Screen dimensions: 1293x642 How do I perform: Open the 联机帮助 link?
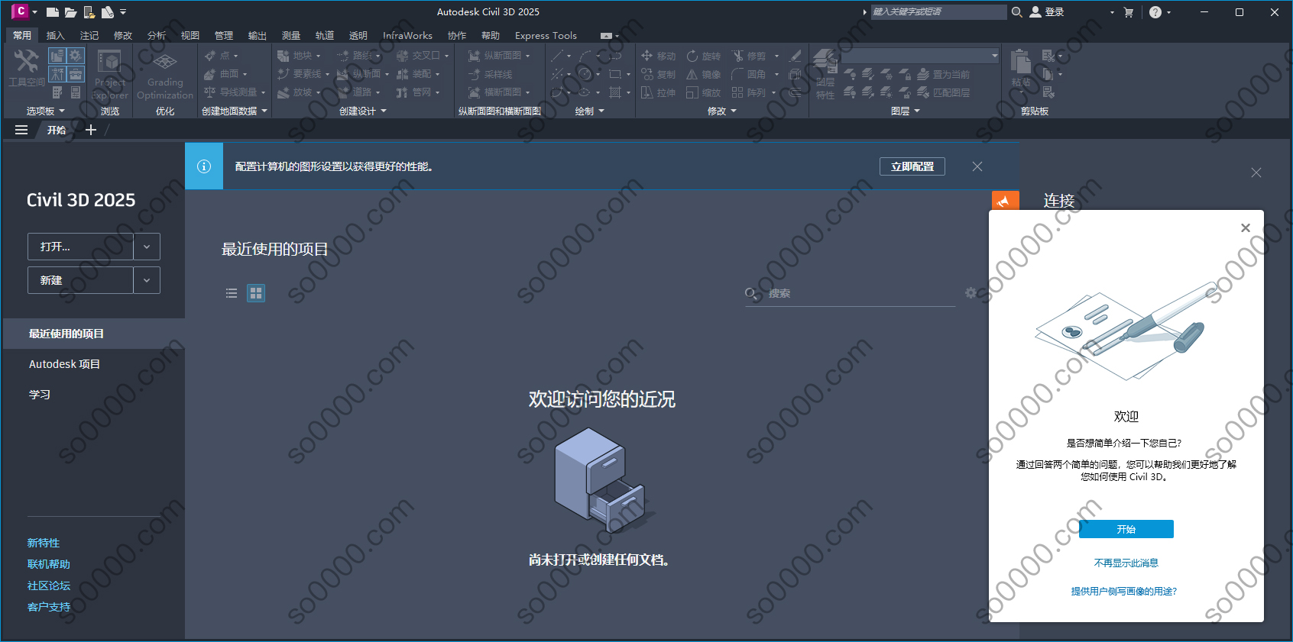[x=49, y=564]
